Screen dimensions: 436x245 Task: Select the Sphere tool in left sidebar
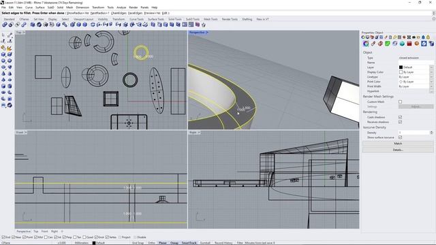coord(3,61)
